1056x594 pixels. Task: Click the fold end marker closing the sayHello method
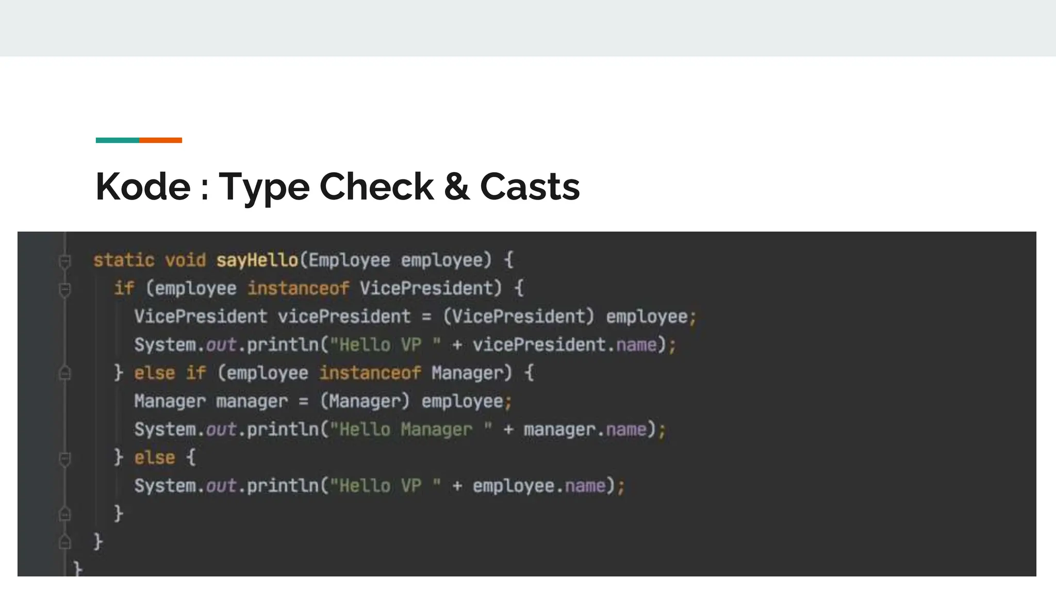click(x=65, y=542)
